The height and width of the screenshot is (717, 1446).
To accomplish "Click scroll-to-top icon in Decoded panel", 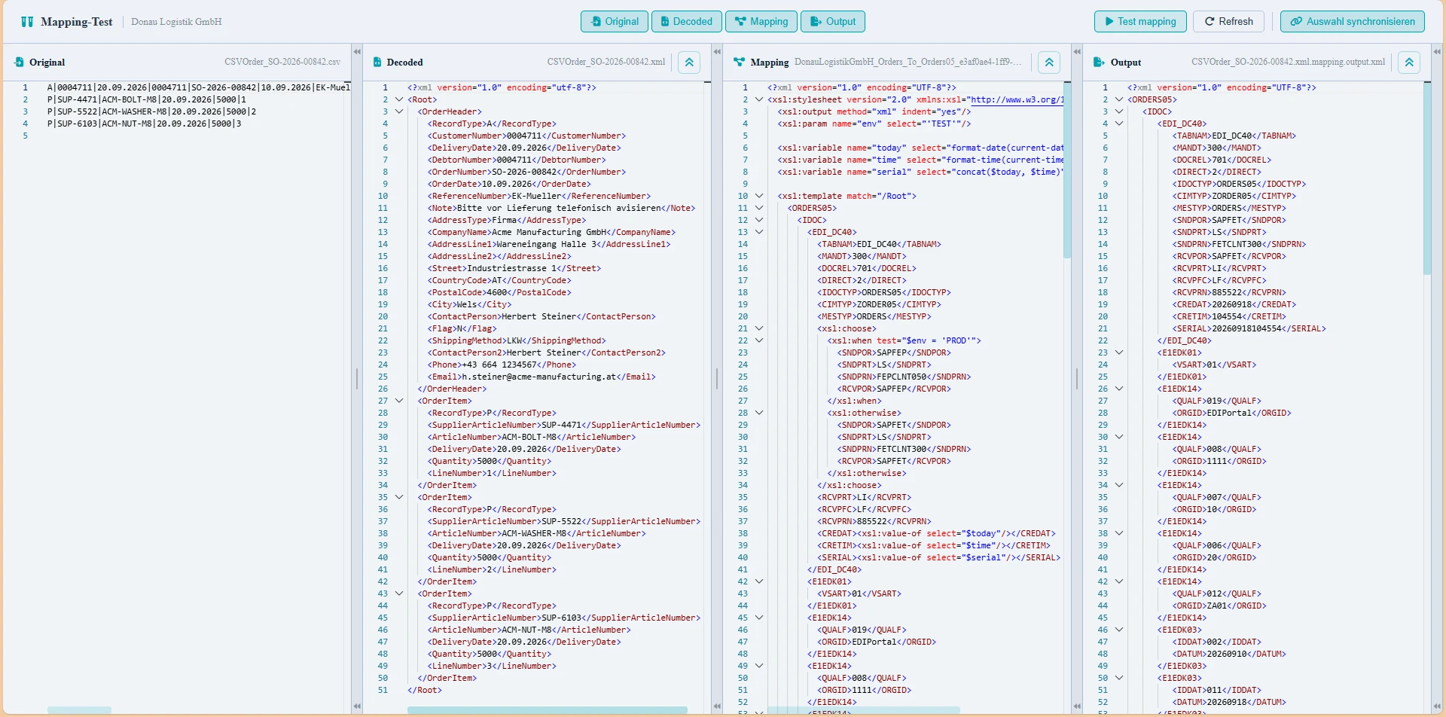I will 689,63.
